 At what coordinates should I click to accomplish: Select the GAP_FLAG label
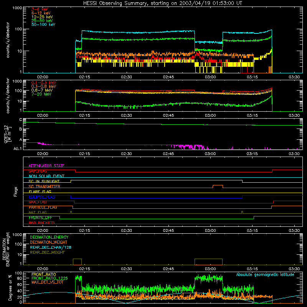tap(38, 171)
